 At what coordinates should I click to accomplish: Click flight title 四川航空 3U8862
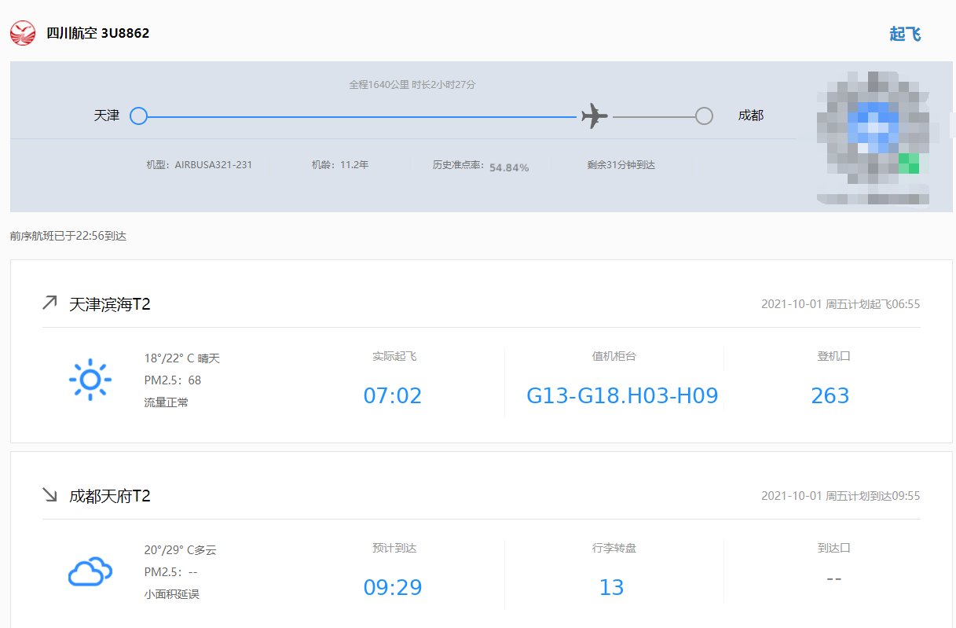tap(98, 33)
